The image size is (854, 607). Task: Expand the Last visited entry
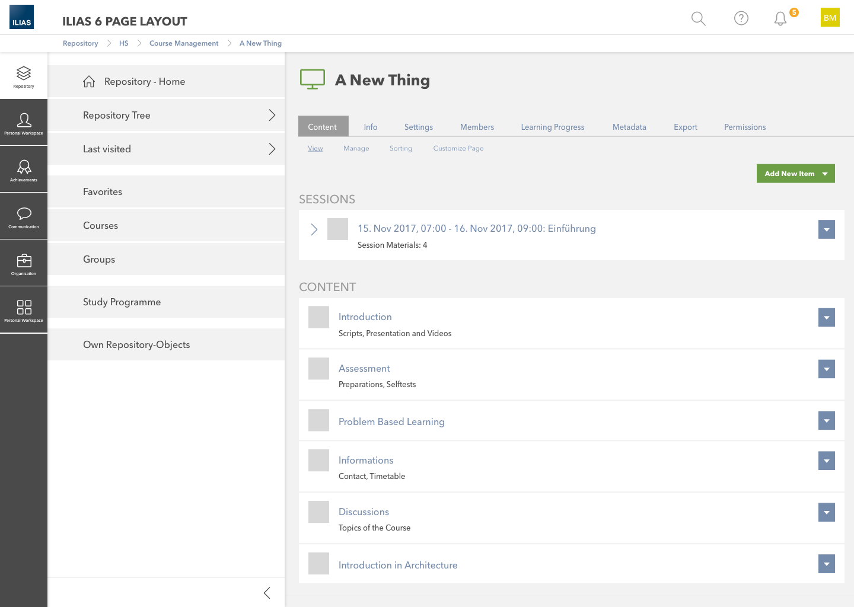pyautogui.click(x=272, y=149)
